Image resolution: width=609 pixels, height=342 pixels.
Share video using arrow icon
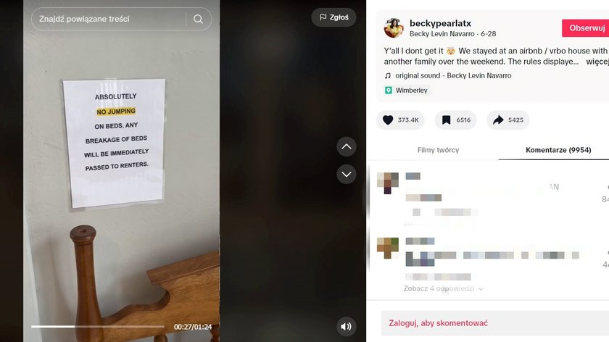click(x=498, y=120)
